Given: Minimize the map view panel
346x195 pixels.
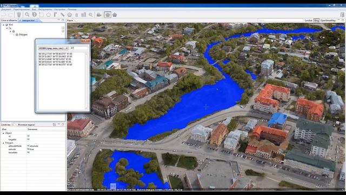Looking at the screenshot, I should coord(339,20).
